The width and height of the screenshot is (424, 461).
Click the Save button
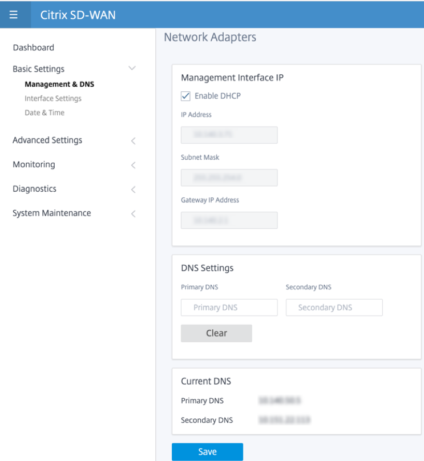coord(207,452)
